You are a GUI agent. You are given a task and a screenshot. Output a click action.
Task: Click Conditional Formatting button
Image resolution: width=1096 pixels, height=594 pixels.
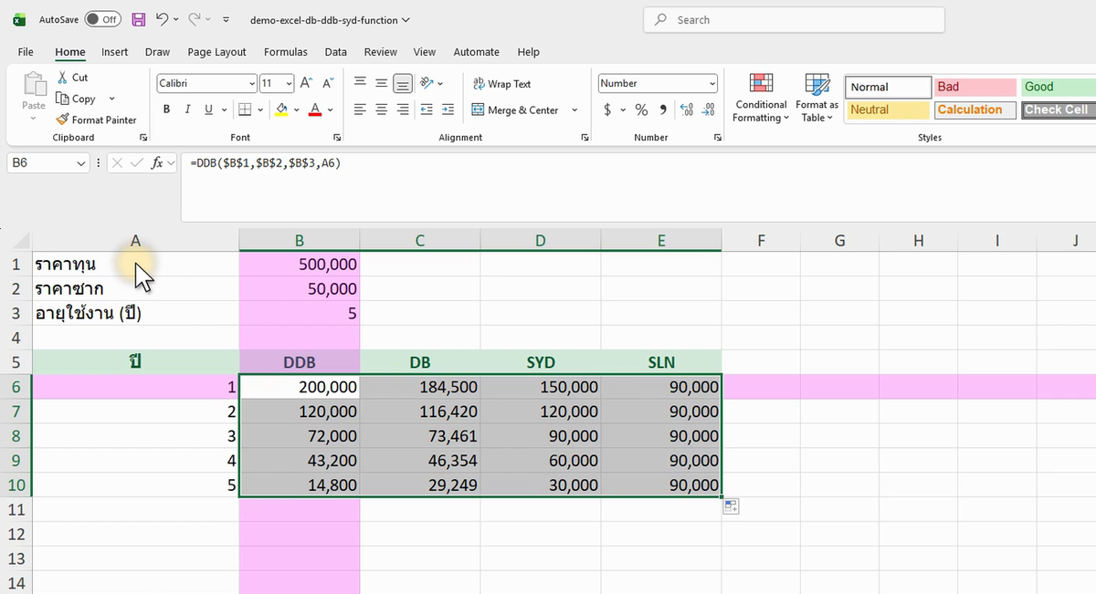(x=761, y=98)
